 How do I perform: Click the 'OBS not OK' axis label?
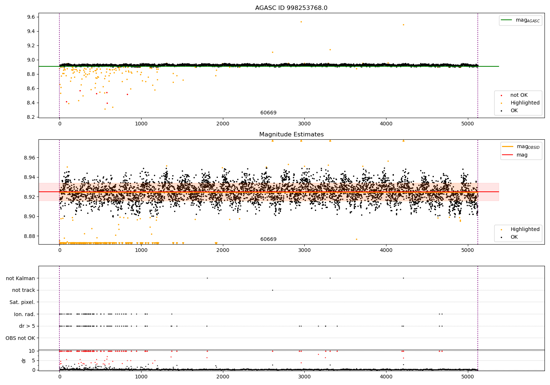(20, 338)
